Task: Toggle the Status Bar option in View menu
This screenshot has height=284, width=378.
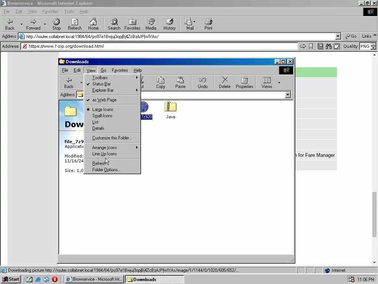Action: pos(112,84)
